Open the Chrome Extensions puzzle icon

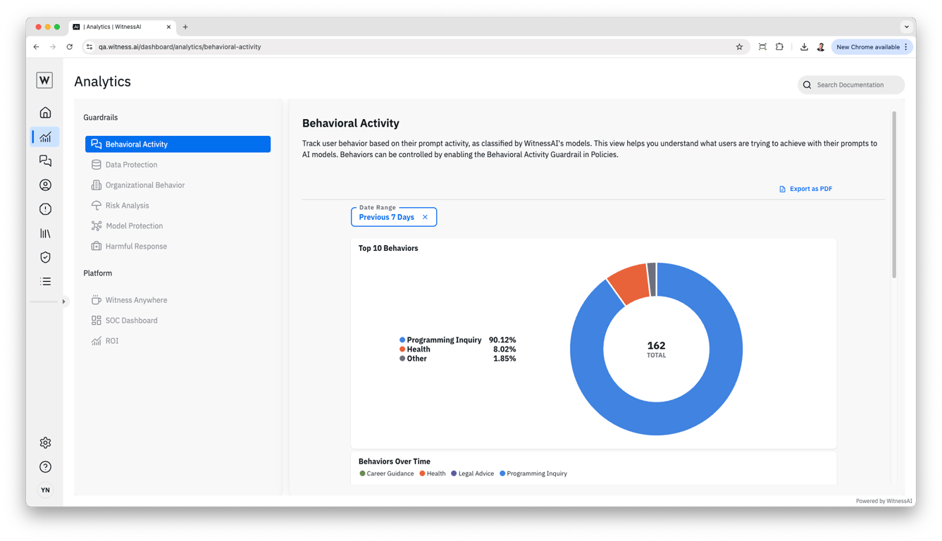point(779,47)
